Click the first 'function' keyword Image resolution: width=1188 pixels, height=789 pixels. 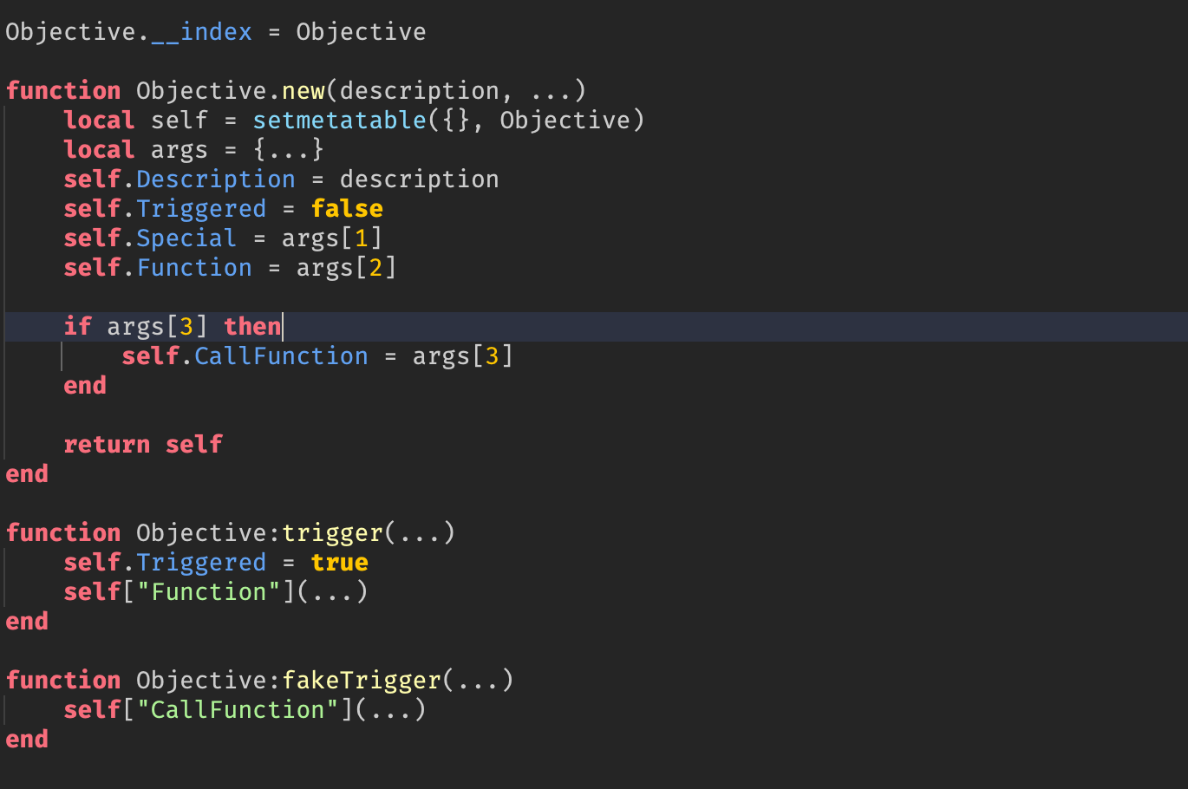click(x=63, y=90)
